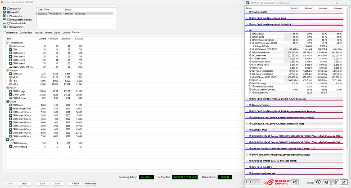Uncheck Stress FPU checkbox
351x188 pixels.
click(9, 12)
